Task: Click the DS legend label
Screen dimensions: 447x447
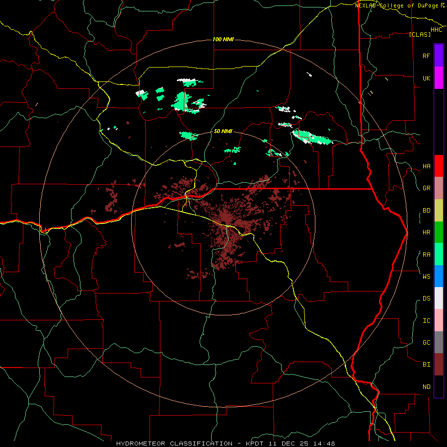Action: click(426, 298)
